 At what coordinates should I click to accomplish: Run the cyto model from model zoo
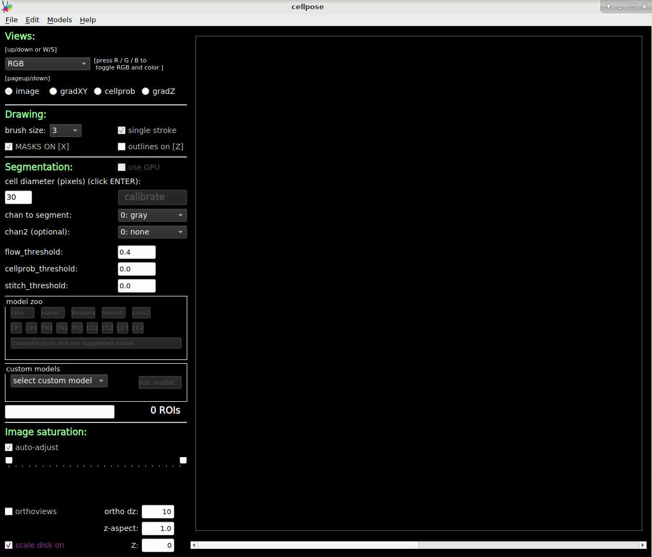pyautogui.click(x=22, y=312)
